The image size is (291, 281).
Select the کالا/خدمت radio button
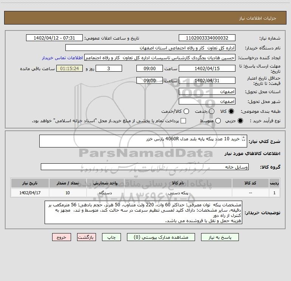[x=186, y=111]
